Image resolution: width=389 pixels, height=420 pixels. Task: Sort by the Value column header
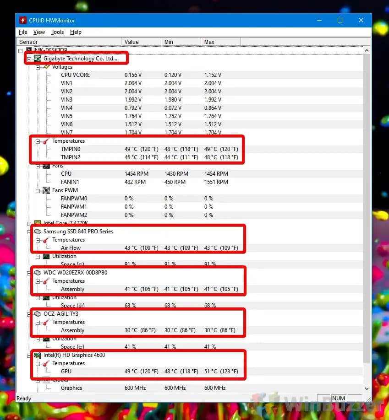[x=141, y=42]
